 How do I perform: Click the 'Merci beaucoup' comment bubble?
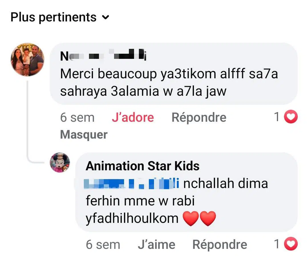169,83
